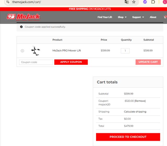Click Calculate shipping link

135,112
